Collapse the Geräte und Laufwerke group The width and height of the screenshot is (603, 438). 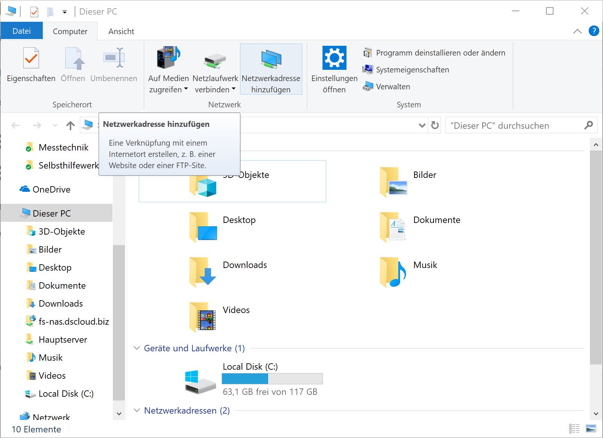pyautogui.click(x=137, y=348)
